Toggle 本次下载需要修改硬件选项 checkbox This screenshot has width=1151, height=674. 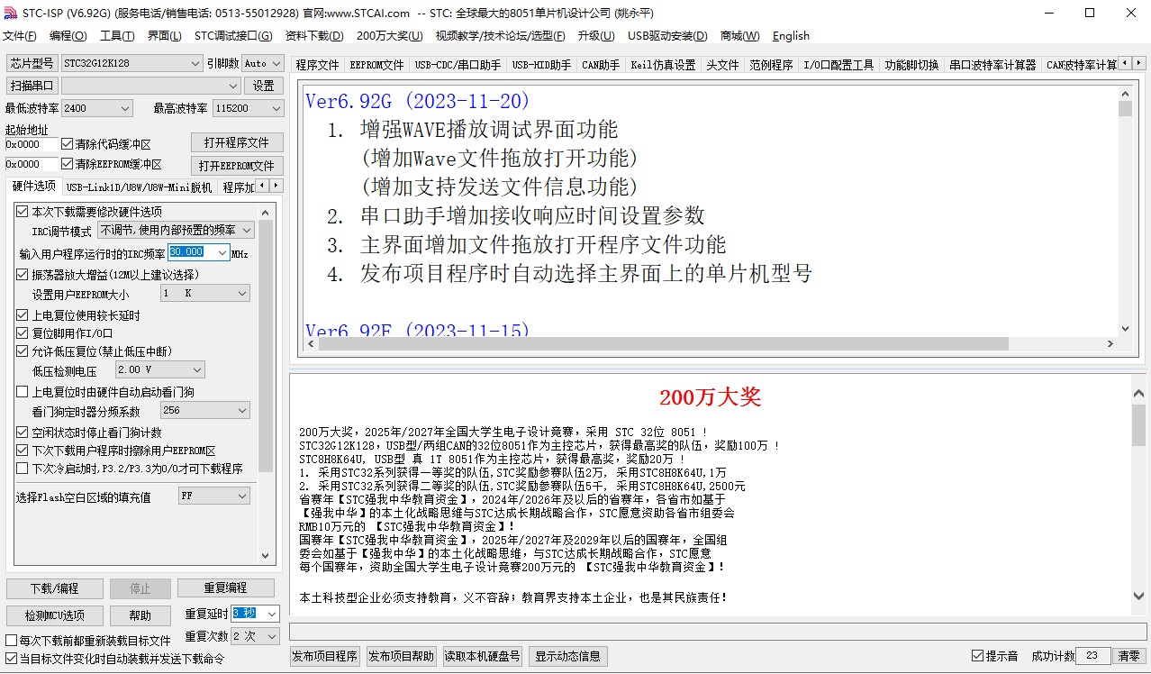[x=23, y=212]
